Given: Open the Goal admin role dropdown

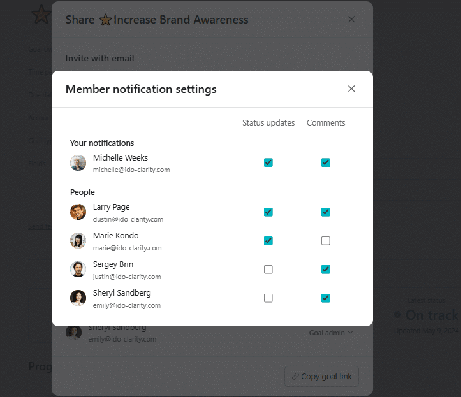Looking at the screenshot, I should [331, 333].
